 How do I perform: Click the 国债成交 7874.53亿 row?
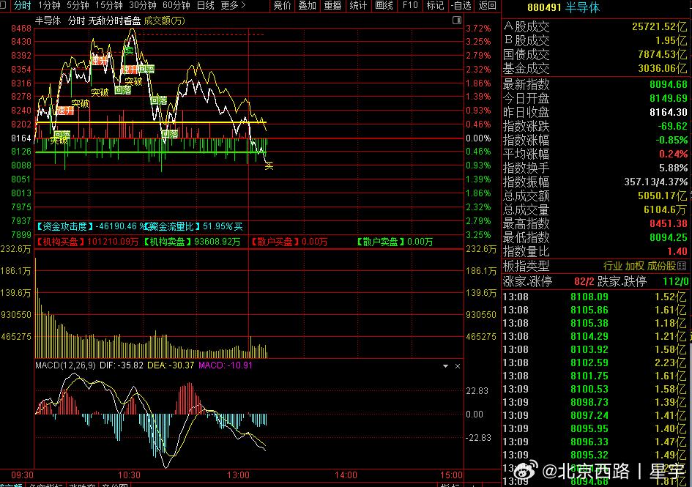[595, 55]
